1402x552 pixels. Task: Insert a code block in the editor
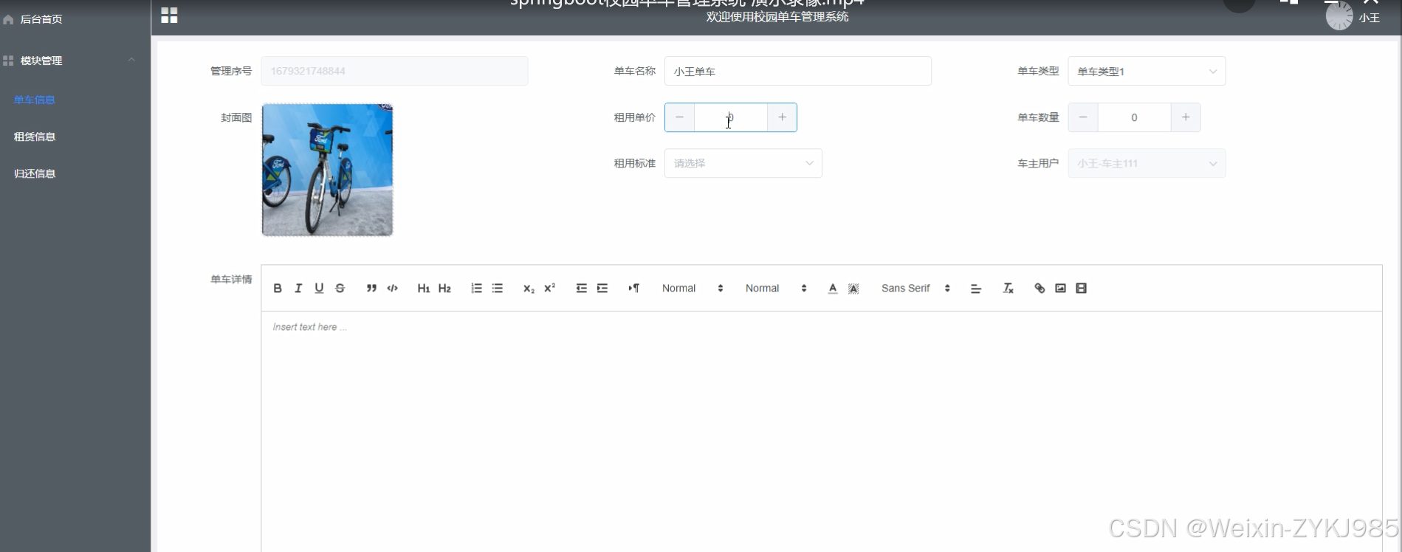tap(392, 289)
